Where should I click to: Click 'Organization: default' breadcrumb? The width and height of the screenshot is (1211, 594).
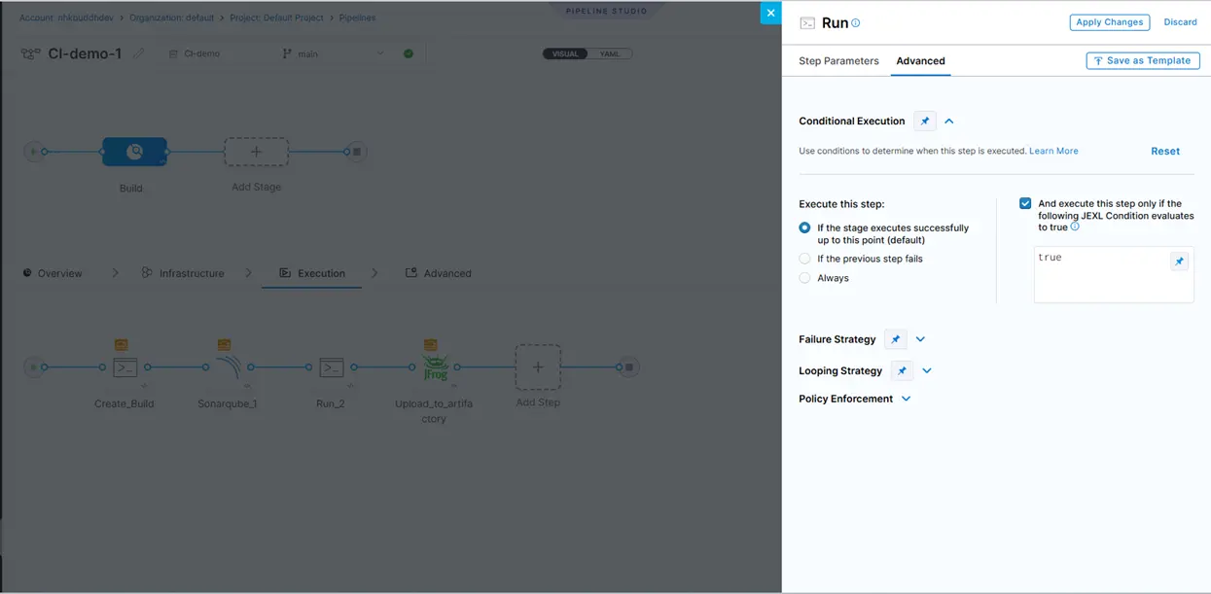click(172, 17)
